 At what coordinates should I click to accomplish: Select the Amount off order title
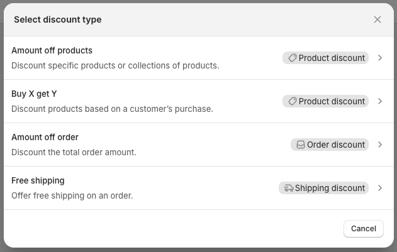(45, 137)
